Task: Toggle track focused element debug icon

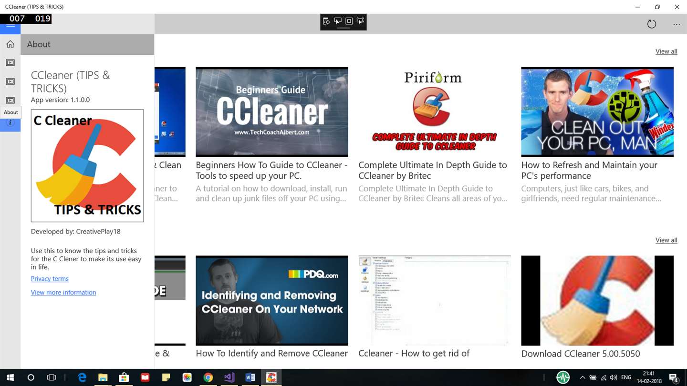Action: click(360, 21)
